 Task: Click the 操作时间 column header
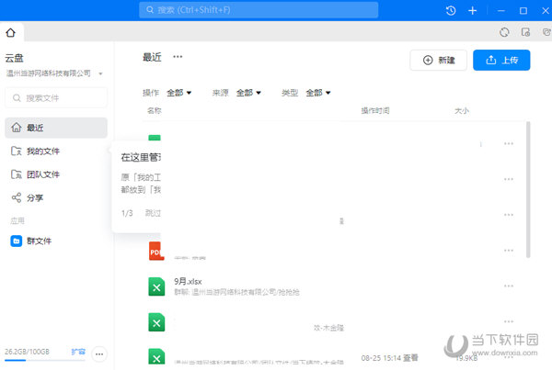375,111
